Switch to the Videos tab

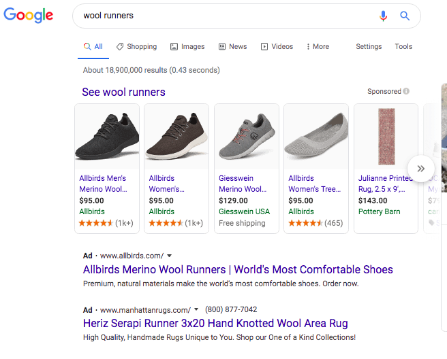point(277,46)
